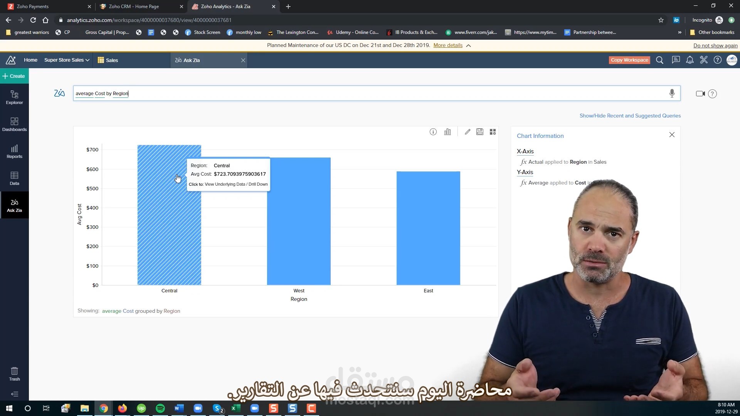This screenshot has width=740, height=416.
Task: Click the microphone voice input icon
Action: click(672, 93)
